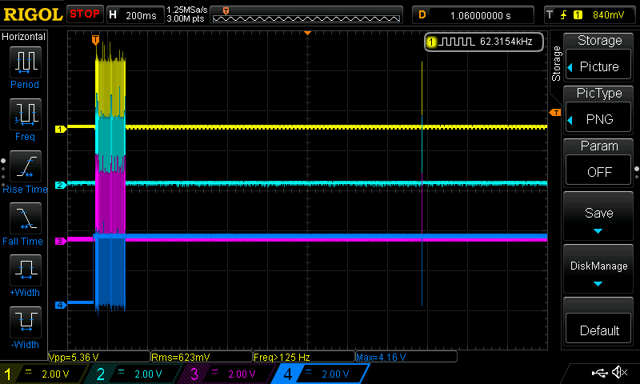Screen dimensions: 640x384
Task: Select the Freq measurement icon
Action: pyautogui.click(x=25, y=115)
